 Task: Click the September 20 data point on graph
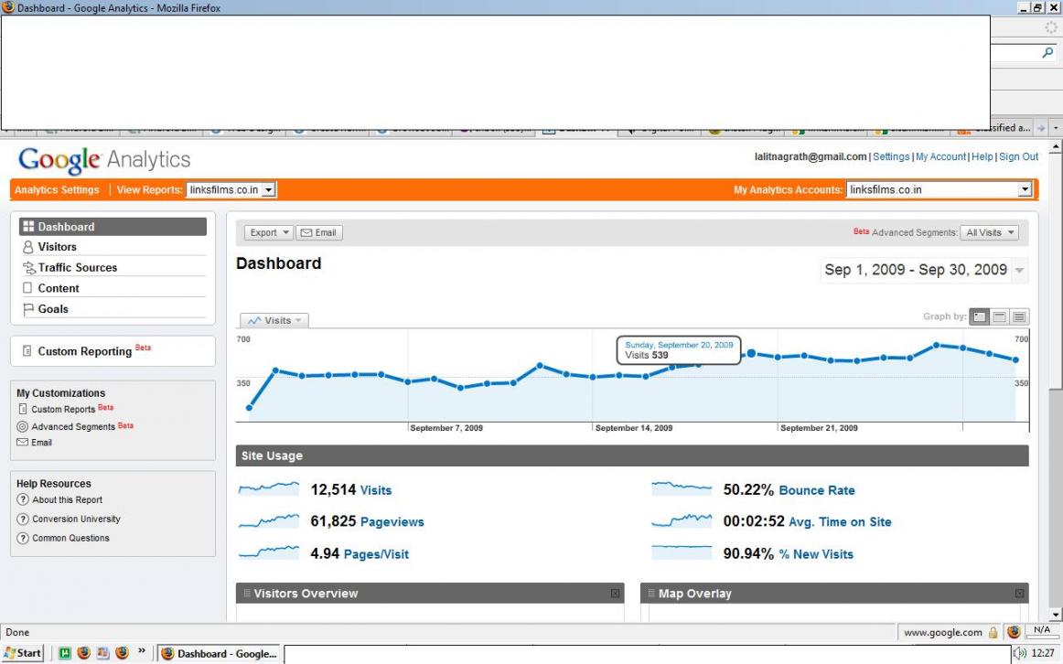[x=751, y=354]
